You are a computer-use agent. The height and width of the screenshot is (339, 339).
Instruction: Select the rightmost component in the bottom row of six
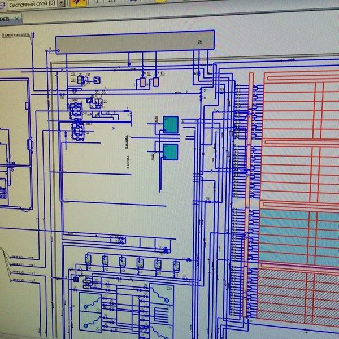pos(176,264)
